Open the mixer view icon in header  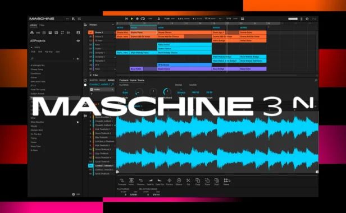pos(79,18)
